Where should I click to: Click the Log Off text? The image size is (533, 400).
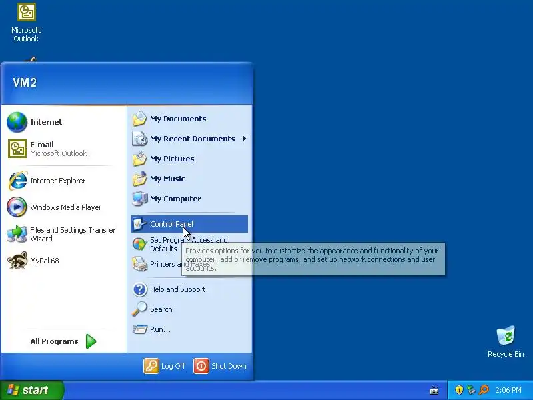pos(173,366)
